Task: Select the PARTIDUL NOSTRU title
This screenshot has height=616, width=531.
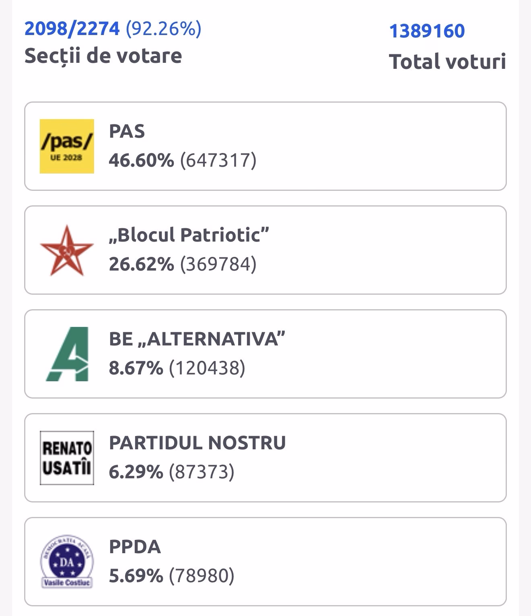Action: (x=197, y=443)
